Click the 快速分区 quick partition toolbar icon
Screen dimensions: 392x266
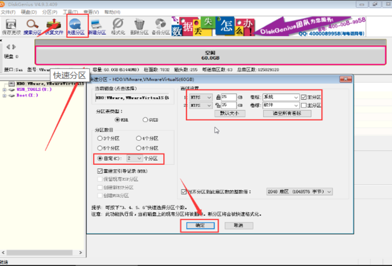75,27
